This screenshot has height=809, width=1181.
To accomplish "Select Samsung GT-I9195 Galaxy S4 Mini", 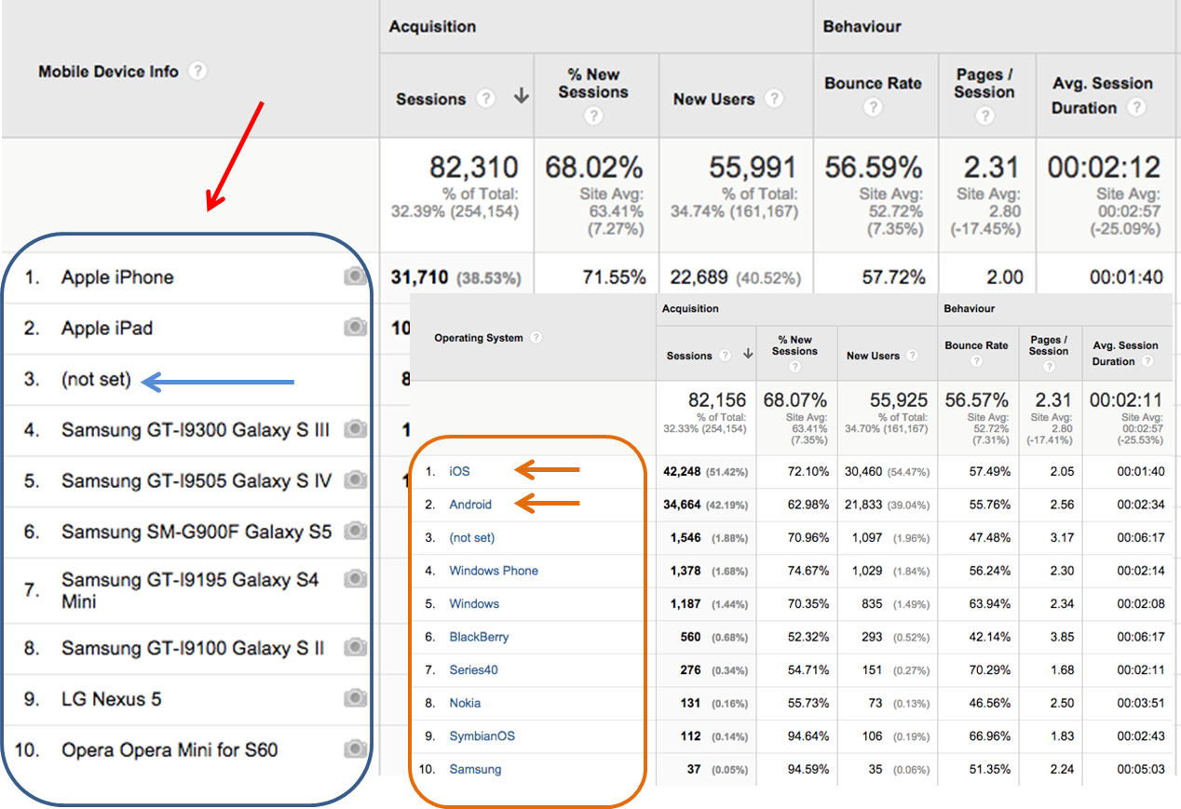I will click(x=190, y=590).
